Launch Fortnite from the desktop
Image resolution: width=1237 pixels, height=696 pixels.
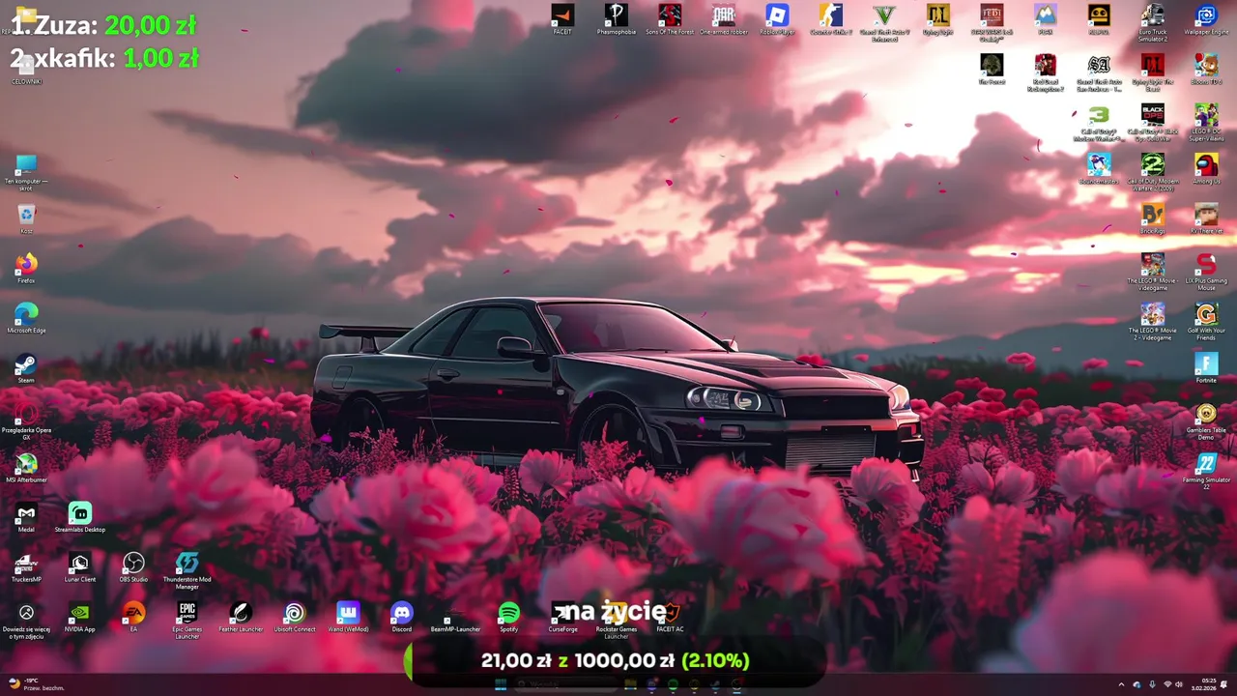point(1206,368)
